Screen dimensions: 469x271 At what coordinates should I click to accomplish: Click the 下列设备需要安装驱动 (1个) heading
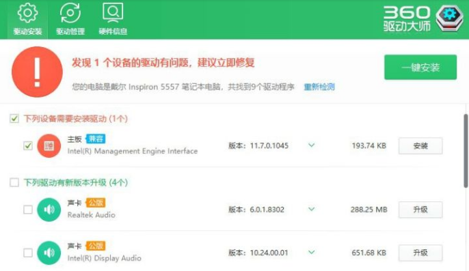coord(76,119)
